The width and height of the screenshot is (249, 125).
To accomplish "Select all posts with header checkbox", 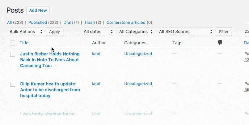I will (x=13, y=43).
